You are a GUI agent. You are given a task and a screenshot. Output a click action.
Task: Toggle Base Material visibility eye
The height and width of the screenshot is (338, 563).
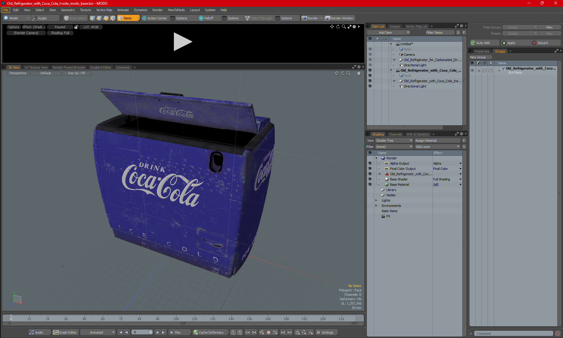click(370, 185)
